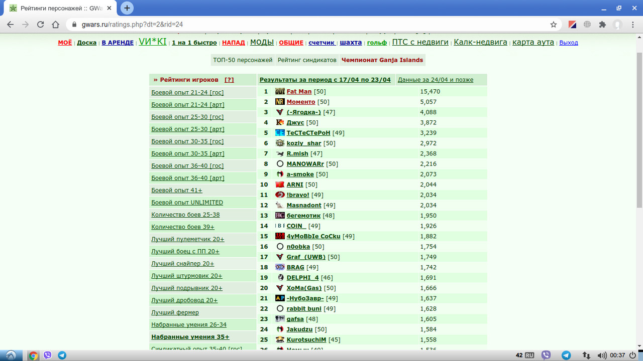The height and width of the screenshot is (361, 643).
Task: Click the syndicate icon beside 4yMoBbIe CoCku
Action: coord(280,236)
